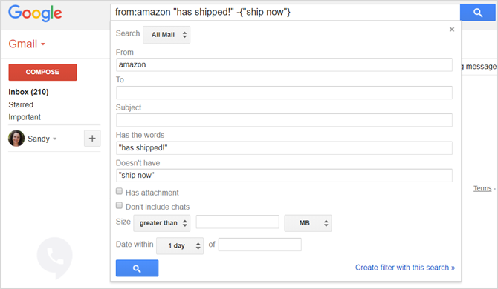The width and height of the screenshot is (498, 289).
Task: Open the Important label
Action: click(x=25, y=117)
